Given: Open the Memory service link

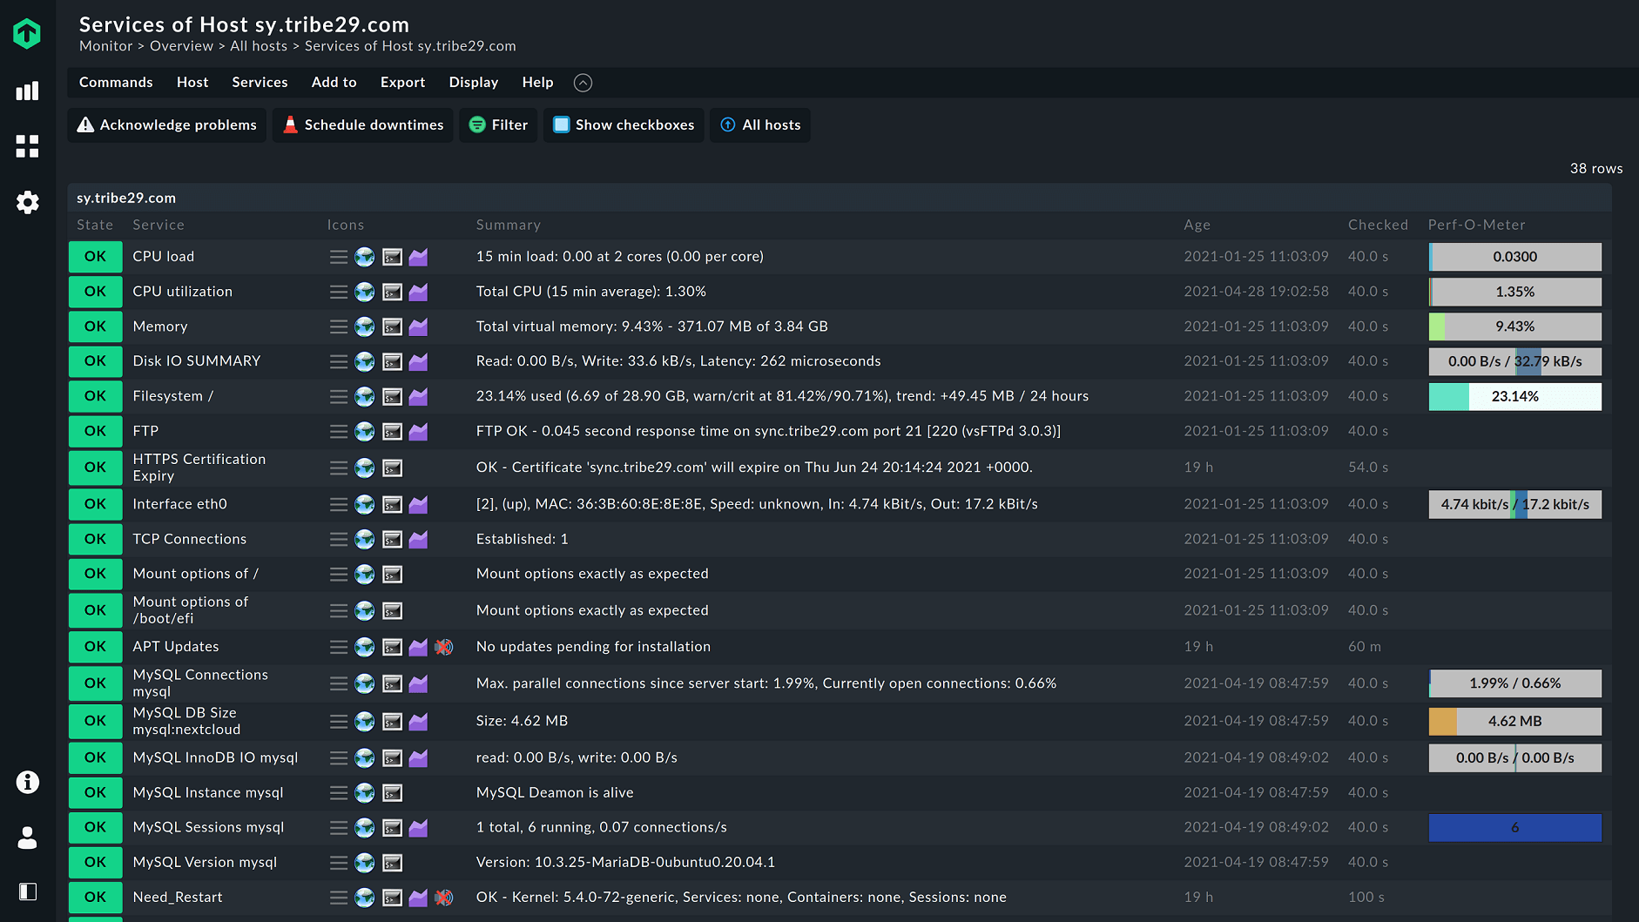Looking at the screenshot, I should click(160, 326).
